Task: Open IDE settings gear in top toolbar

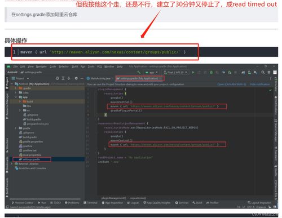Action: (x=269, y=72)
